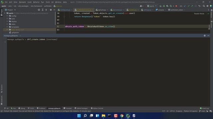
Task: Open the TODO tool window tab
Action: pos(31,108)
